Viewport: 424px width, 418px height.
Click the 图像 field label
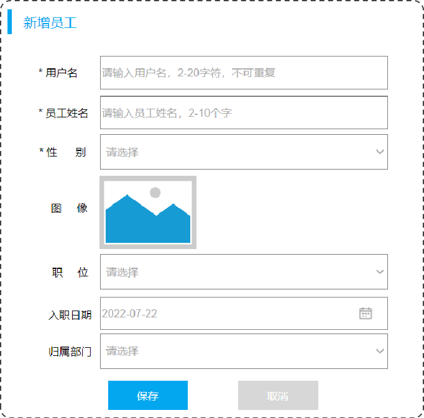click(69, 208)
